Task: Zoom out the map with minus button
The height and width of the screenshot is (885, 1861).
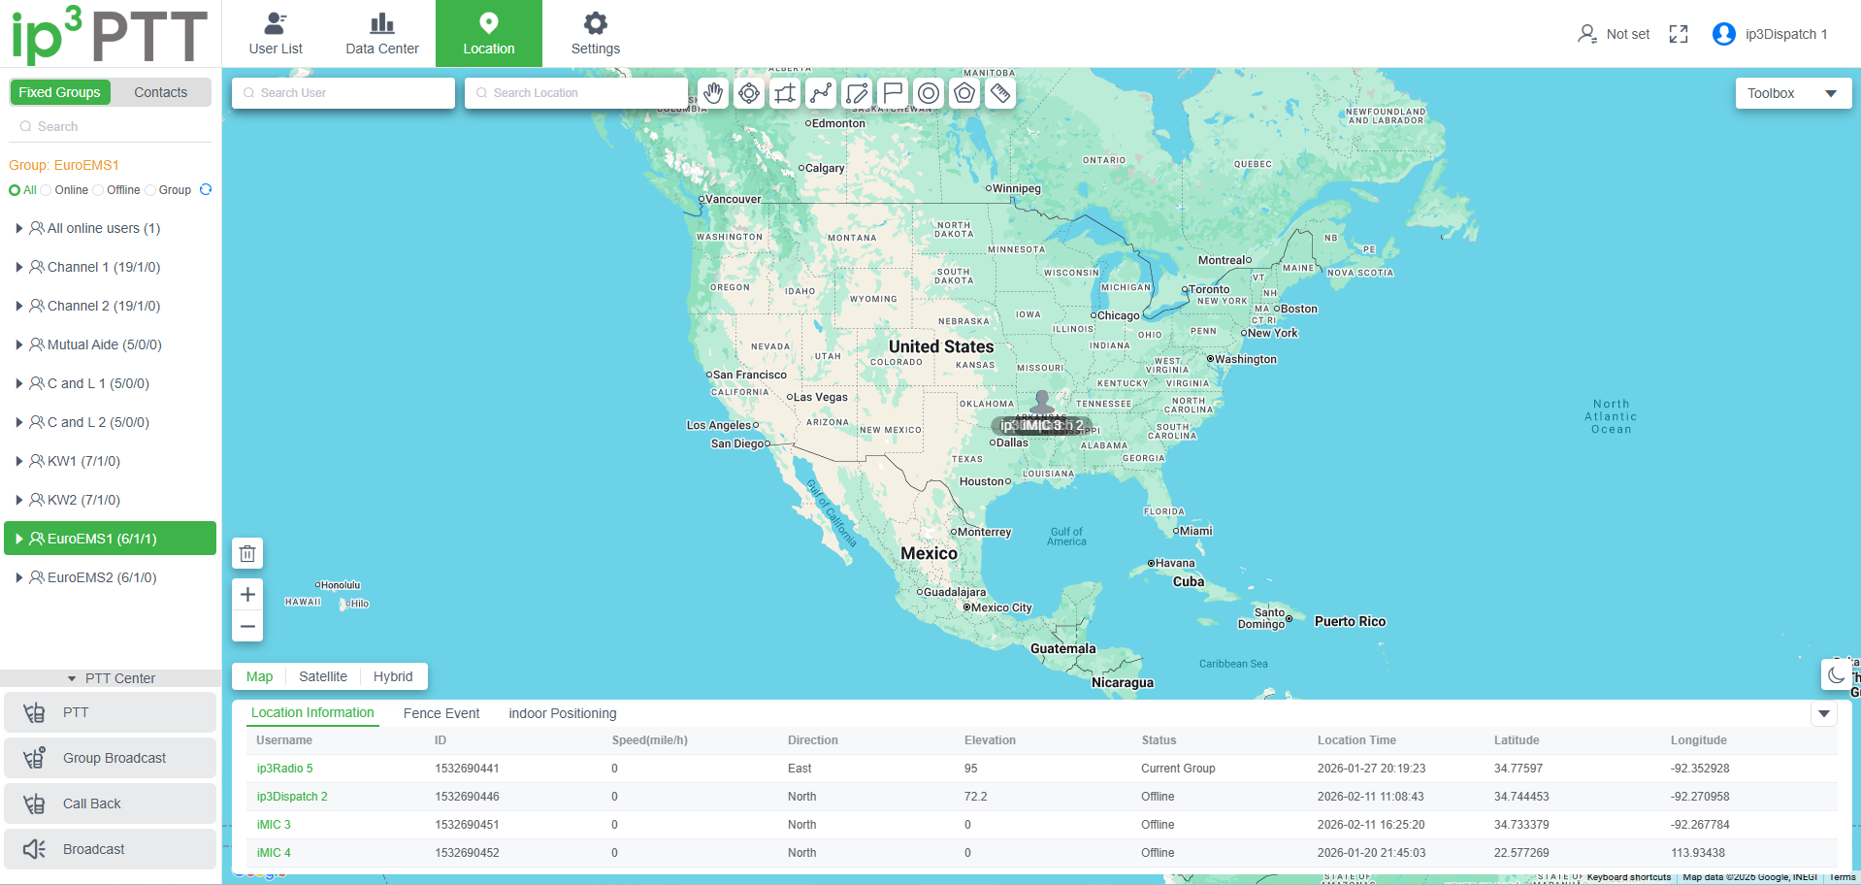Action: pyautogui.click(x=247, y=626)
